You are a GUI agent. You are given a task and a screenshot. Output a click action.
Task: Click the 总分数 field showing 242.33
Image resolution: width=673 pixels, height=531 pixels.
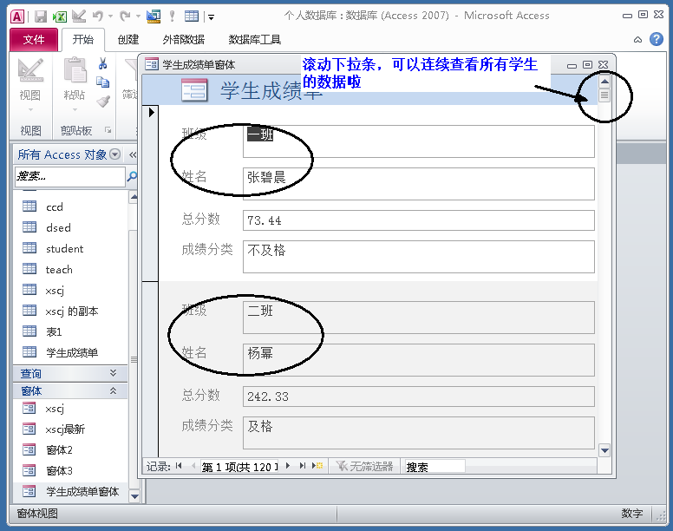click(x=419, y=397)
